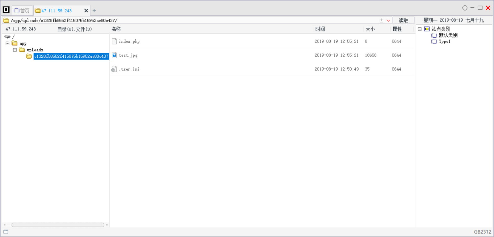
Task: Close the 47.111.59.243 tab
Action: point(86,10)
